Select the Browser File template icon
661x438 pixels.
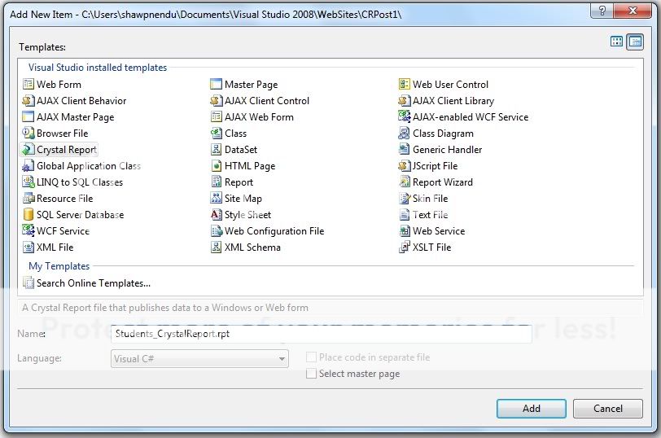pos(28,134)
